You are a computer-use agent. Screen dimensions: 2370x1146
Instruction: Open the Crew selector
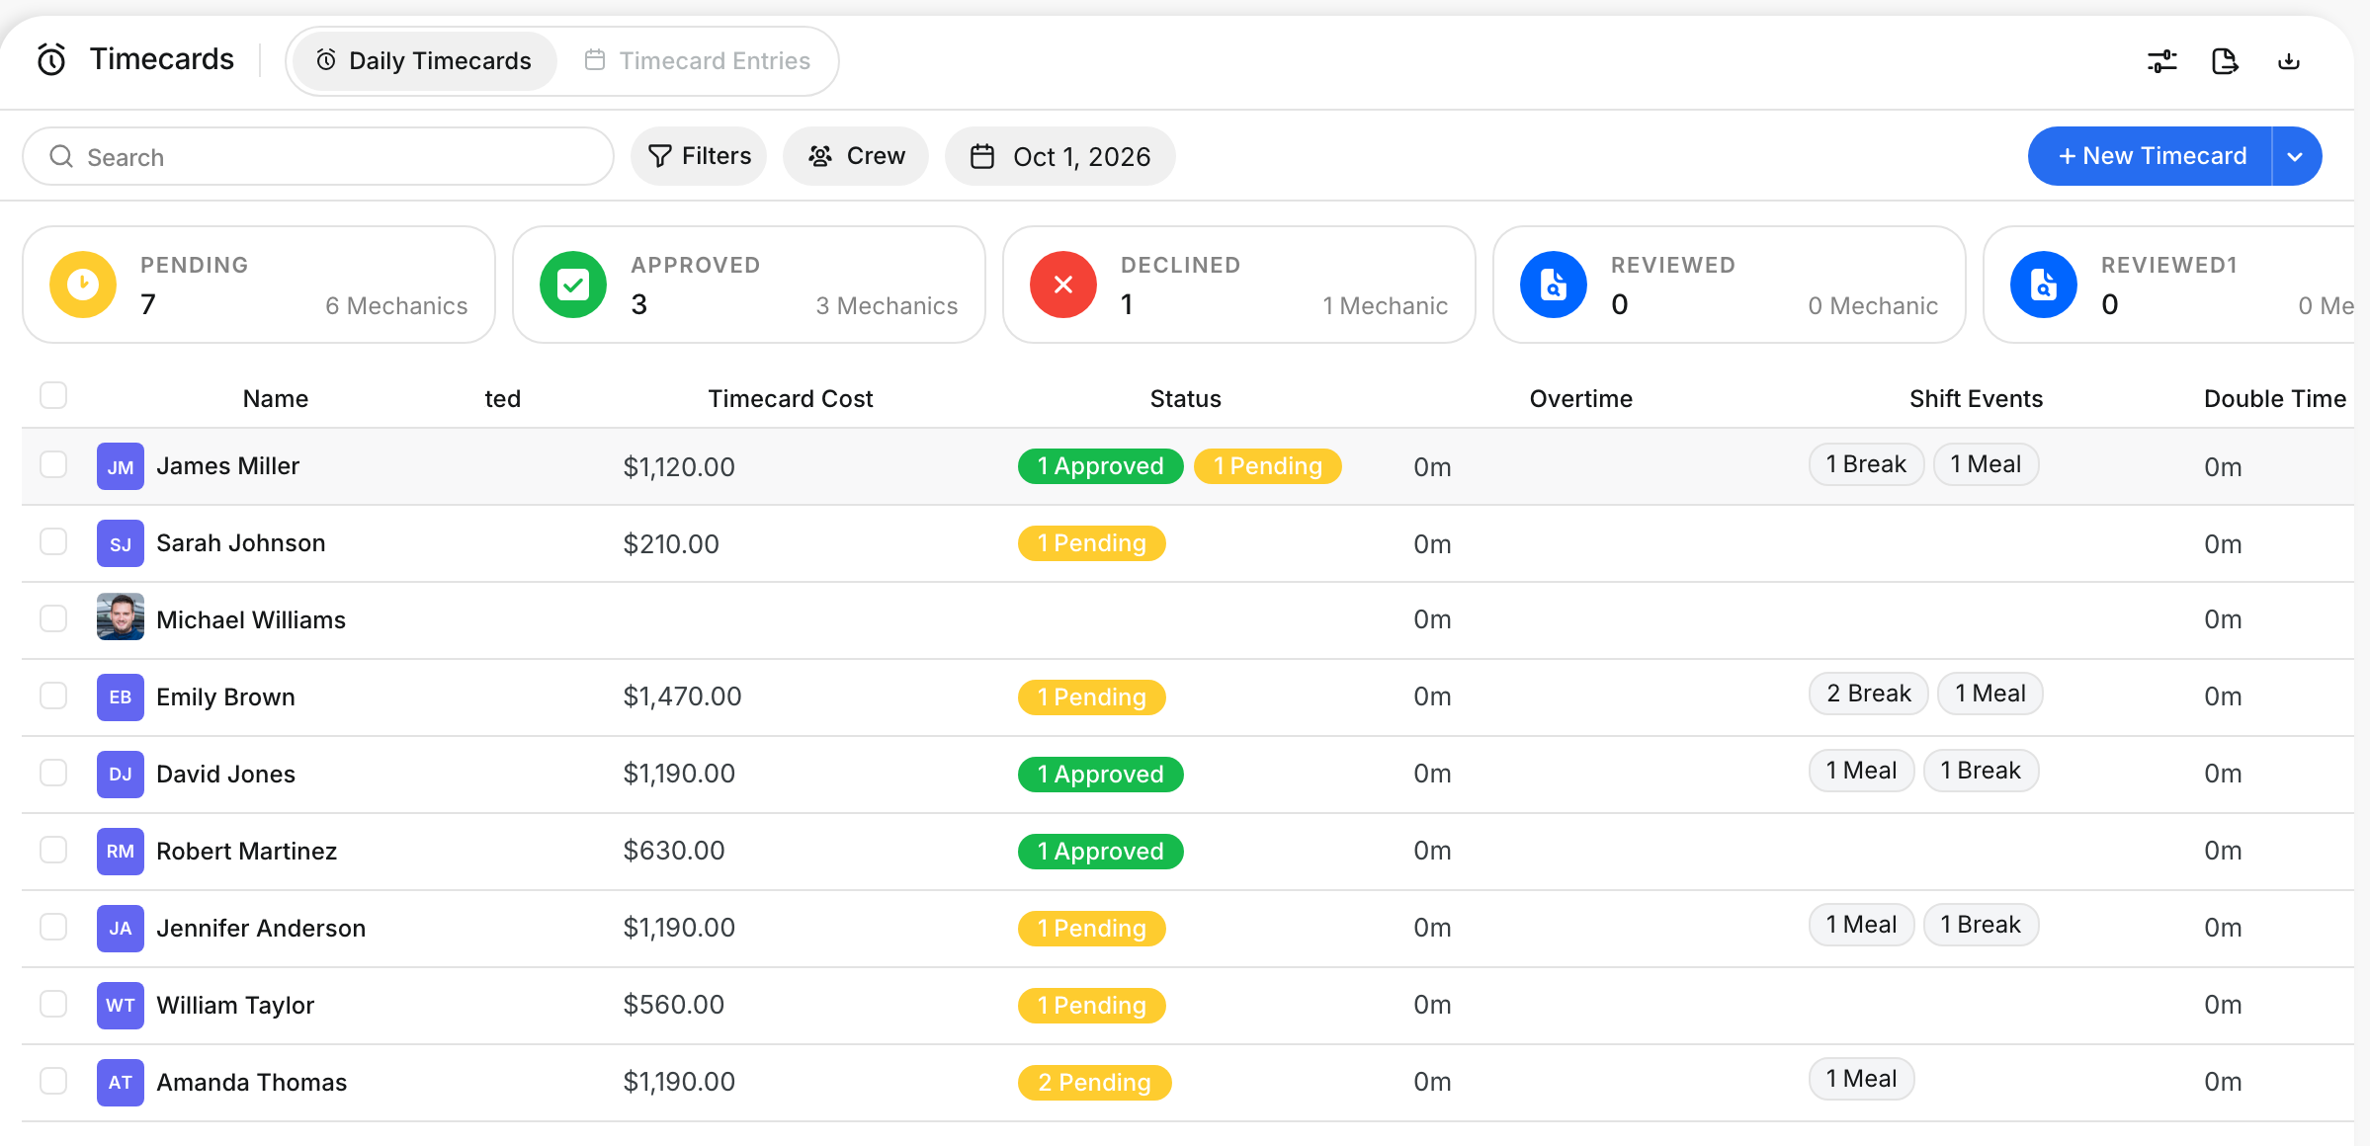point(856,156)
